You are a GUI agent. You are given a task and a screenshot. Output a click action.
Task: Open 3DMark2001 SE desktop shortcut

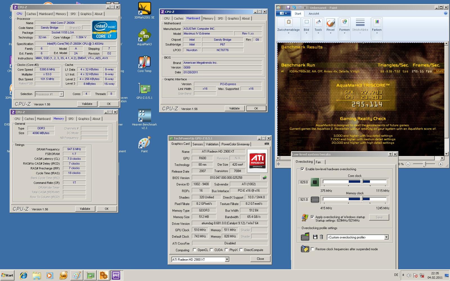(144, 11)
